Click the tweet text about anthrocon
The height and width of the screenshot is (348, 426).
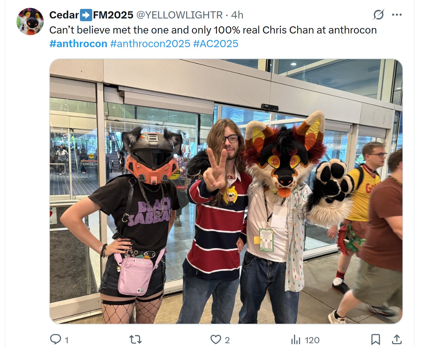tap(213, 30)
